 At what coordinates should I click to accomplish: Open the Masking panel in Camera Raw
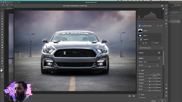[166, 17]
